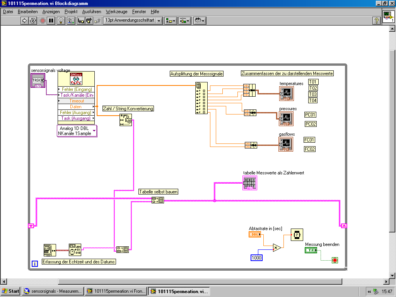
Task: Expand the Analog 1D DBL polymorphic selector
Action: tap(94, 131)
